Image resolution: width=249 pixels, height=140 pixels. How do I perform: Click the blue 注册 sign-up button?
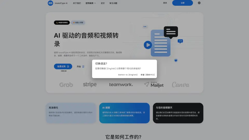tap(182, 3)
